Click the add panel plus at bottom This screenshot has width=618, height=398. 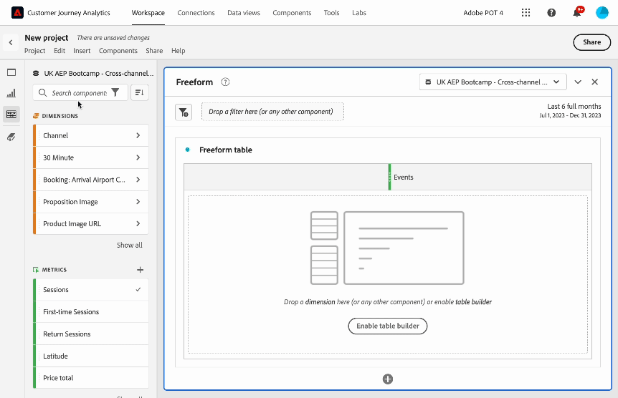click(388, 379)
